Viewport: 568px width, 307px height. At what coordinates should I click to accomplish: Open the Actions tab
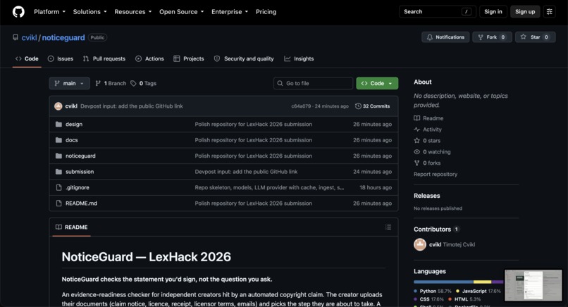149,58
